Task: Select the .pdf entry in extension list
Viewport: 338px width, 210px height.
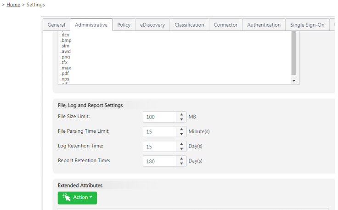Action: click(x=65, y=74)
